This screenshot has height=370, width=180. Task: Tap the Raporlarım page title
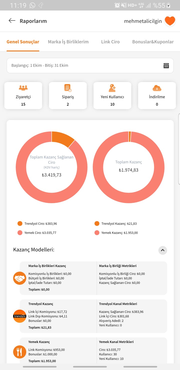[x=33, y=21]
